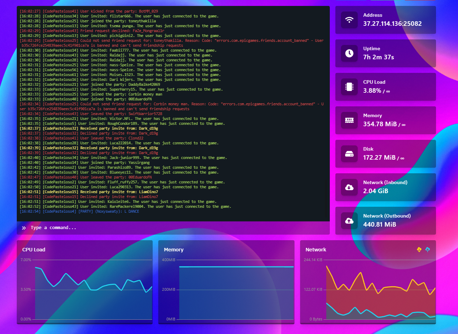Click the log line inviting Jack-junior999
This screenshot has height=334, width=458.
[123, 158]
